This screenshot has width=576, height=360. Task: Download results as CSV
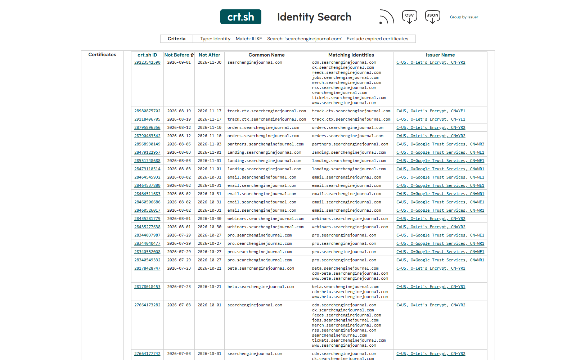point(409,17)
